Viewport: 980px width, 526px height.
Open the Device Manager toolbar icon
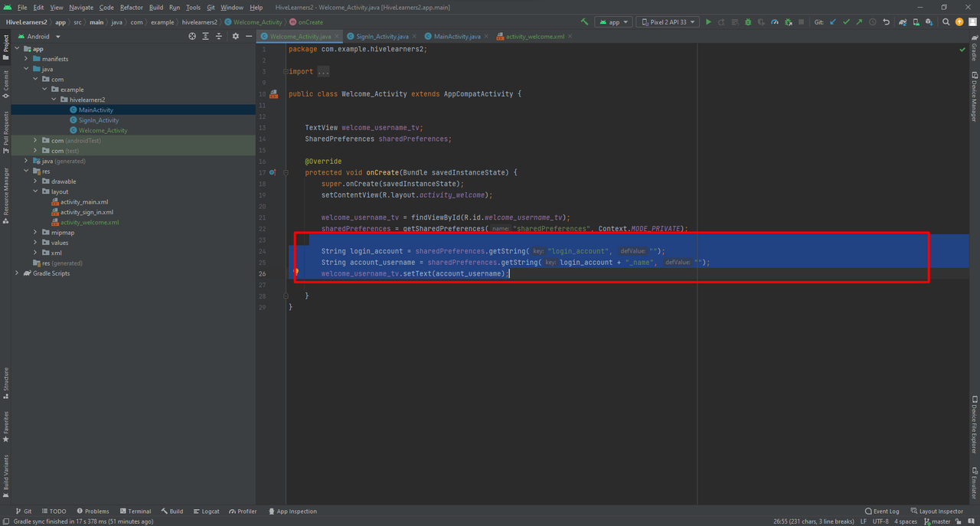point(916,22)
